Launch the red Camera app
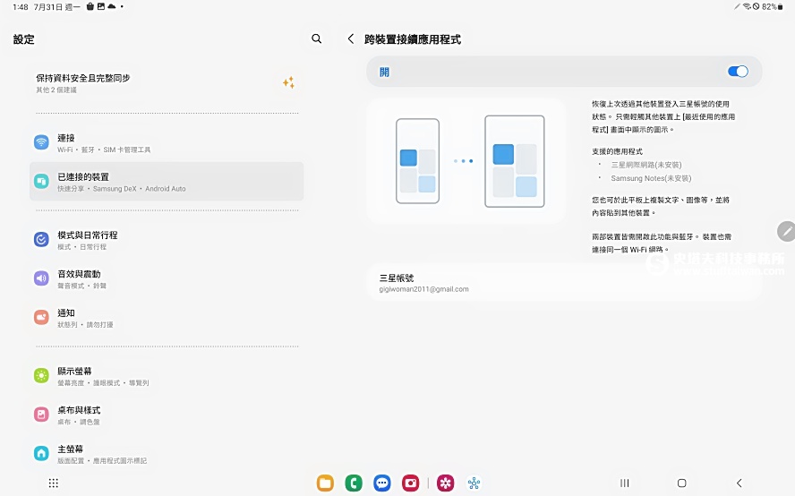 tap(411, 483)
